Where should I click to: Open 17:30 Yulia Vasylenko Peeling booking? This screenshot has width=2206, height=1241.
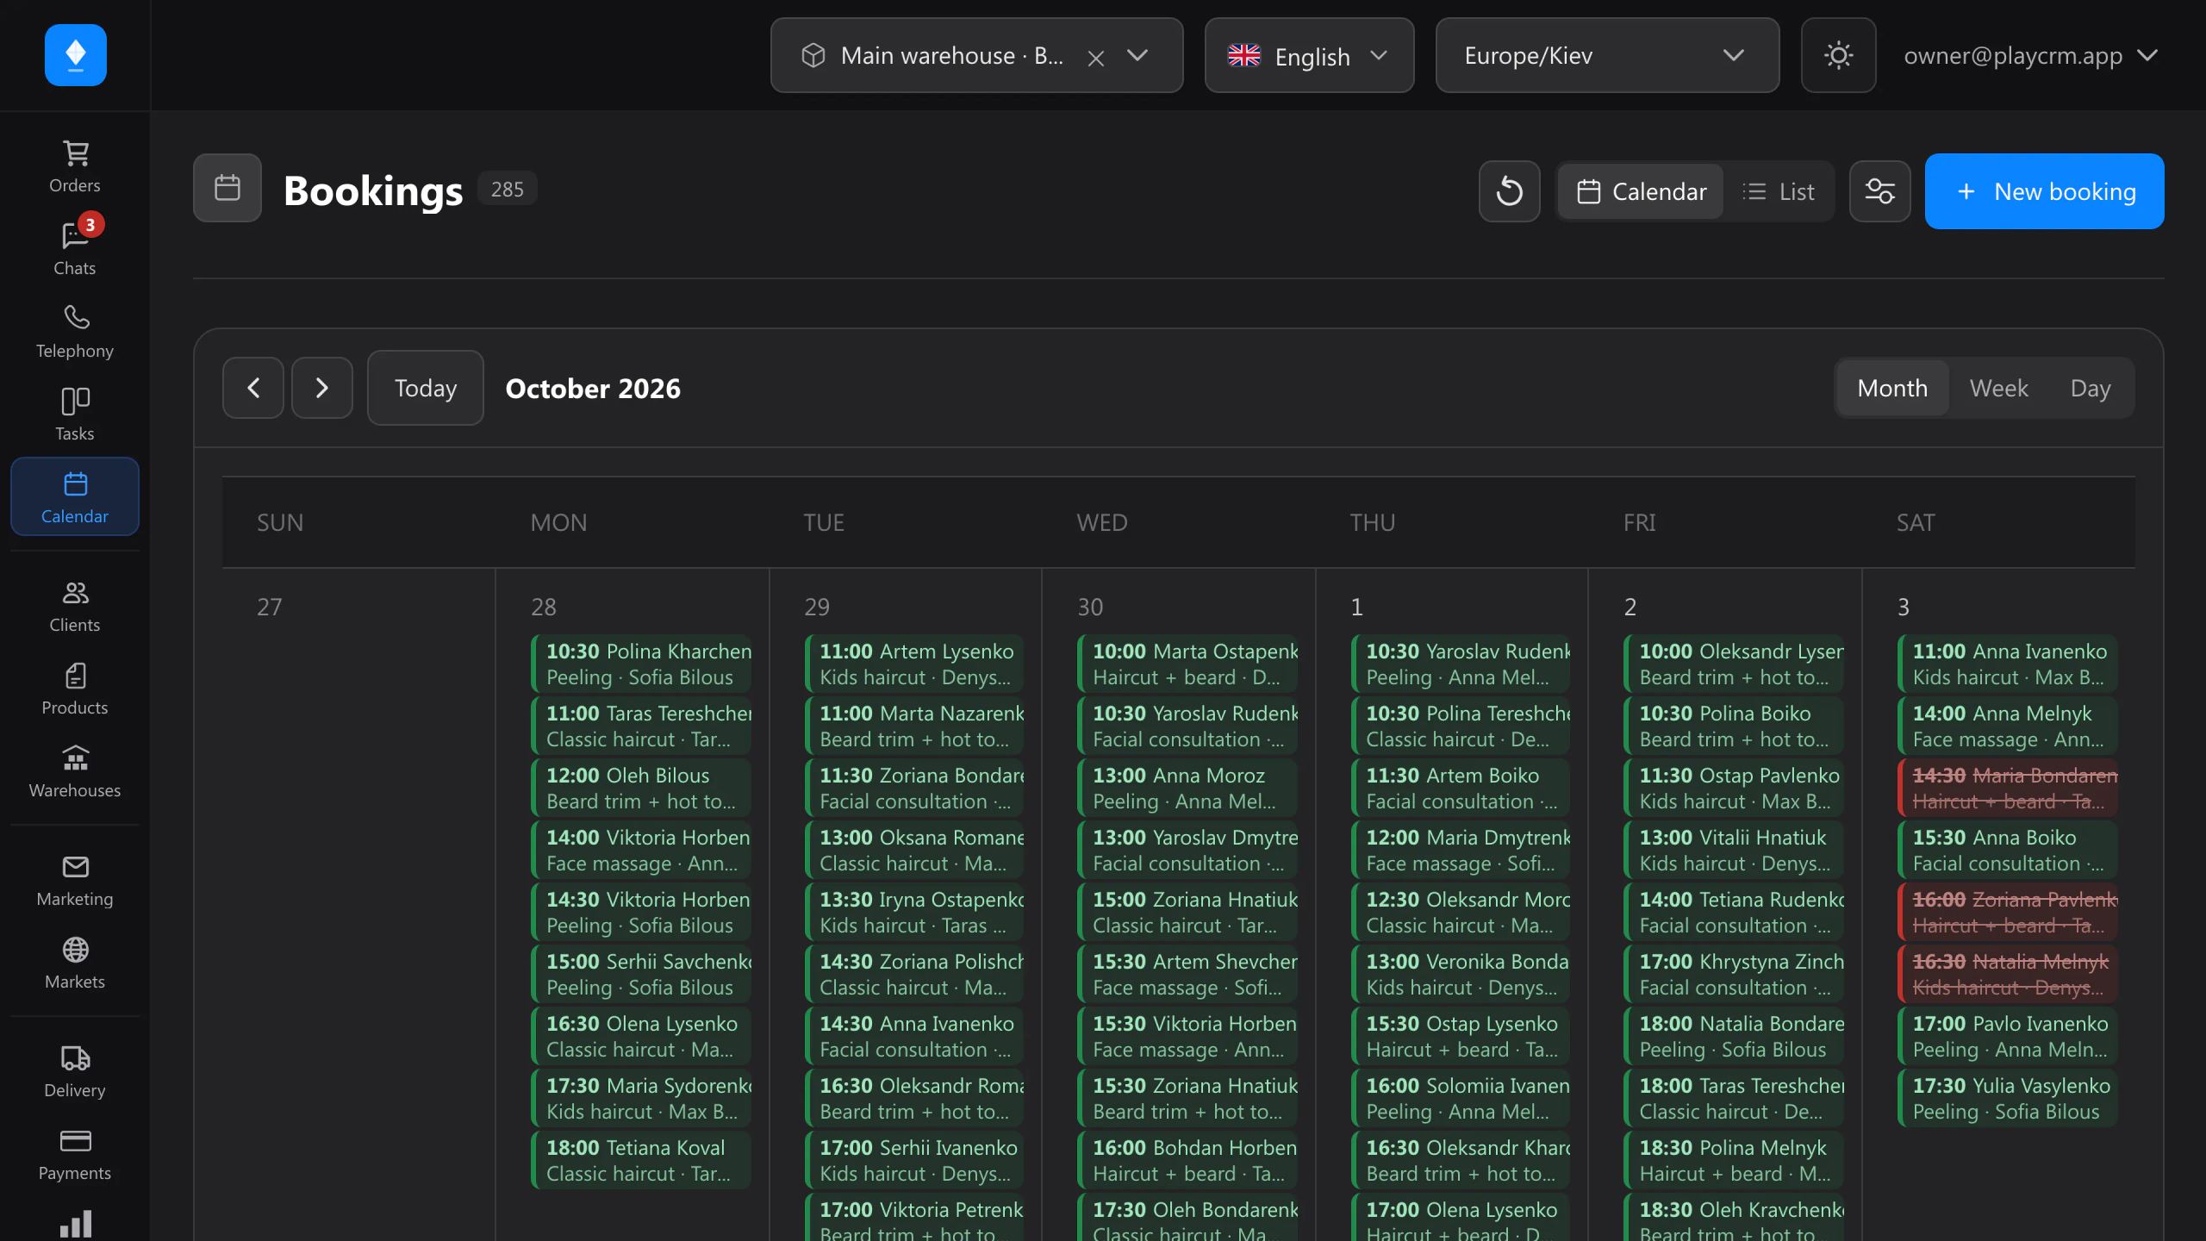(x=2008, y=1098)
